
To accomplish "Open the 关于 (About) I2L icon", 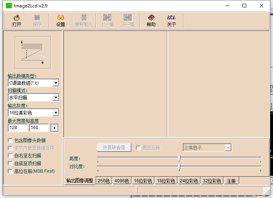I will click(172, 17).
